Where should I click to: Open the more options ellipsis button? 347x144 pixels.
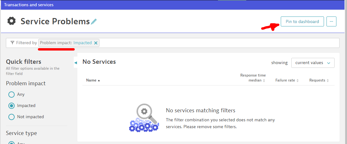(x=331, y=21)
